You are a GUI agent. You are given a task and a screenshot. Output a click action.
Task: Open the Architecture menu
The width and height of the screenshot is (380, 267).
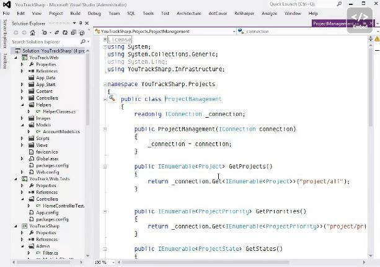[189, 14]
